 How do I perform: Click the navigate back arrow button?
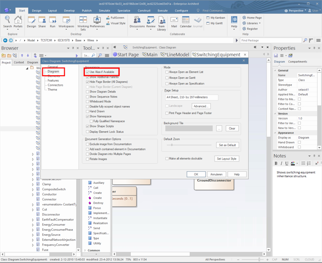(5, 40)
